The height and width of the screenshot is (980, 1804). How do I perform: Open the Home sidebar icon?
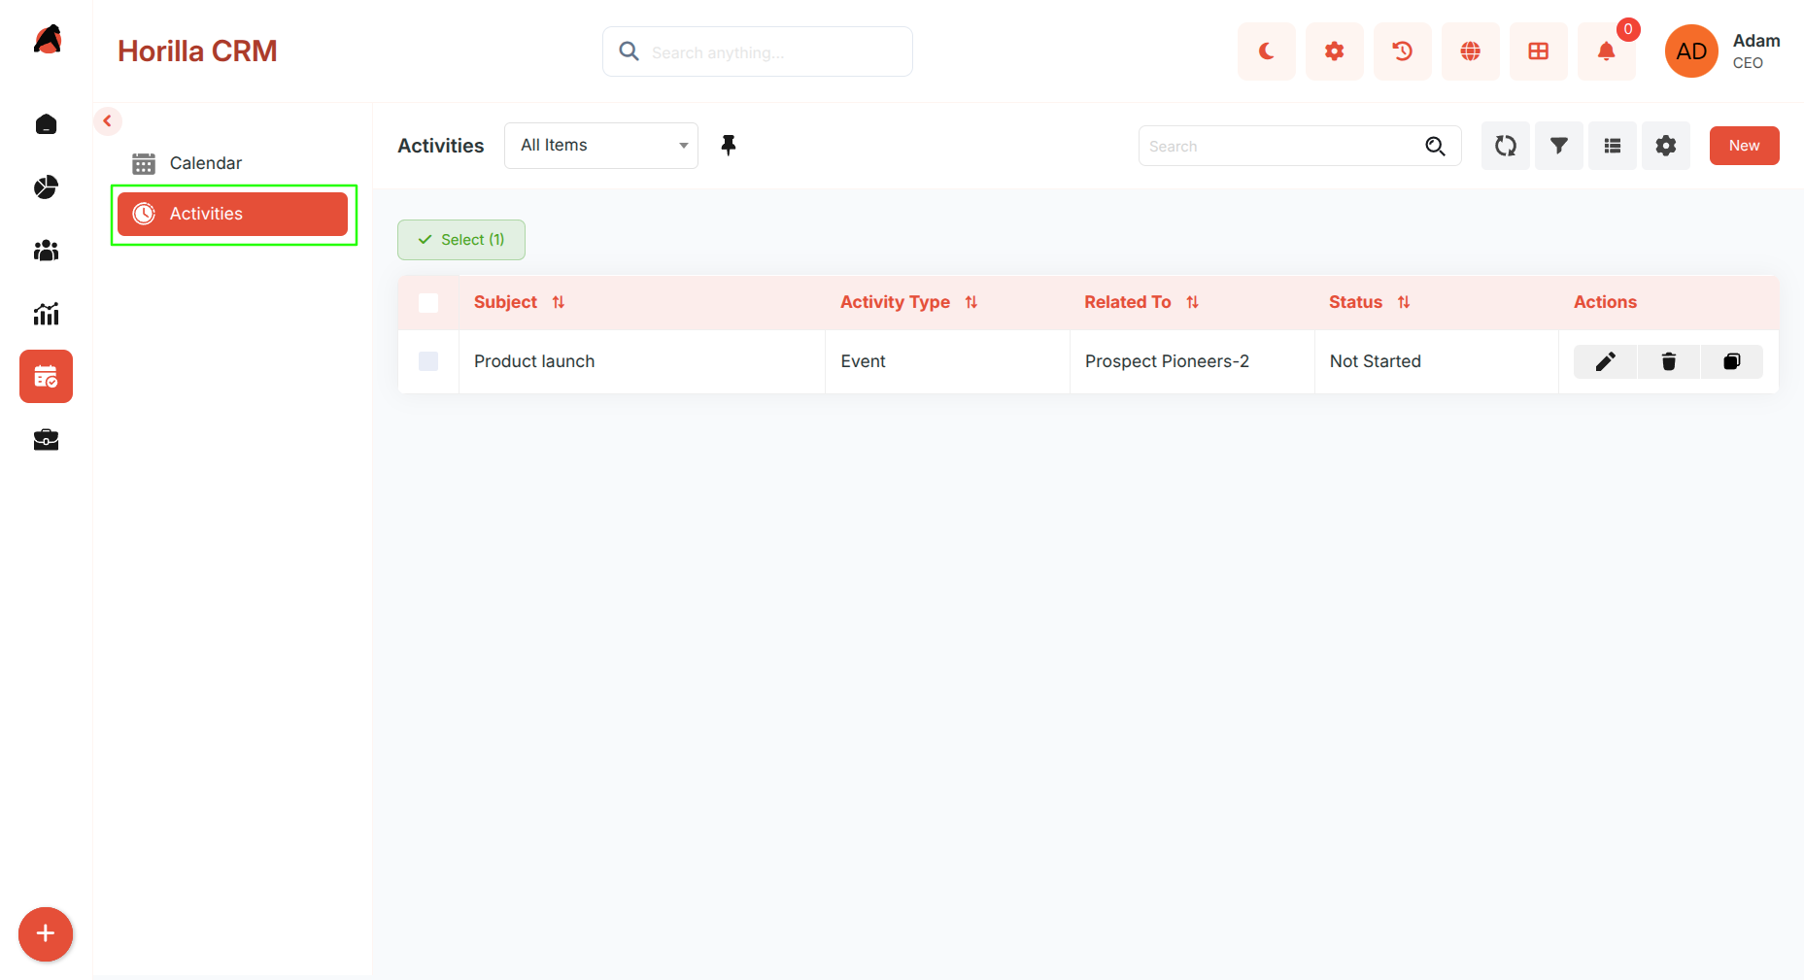pos(46,124)
